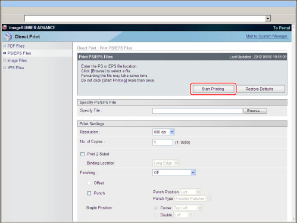
Task: Open Image Files section
Action: pyautogui.click(x=17, y=60)
